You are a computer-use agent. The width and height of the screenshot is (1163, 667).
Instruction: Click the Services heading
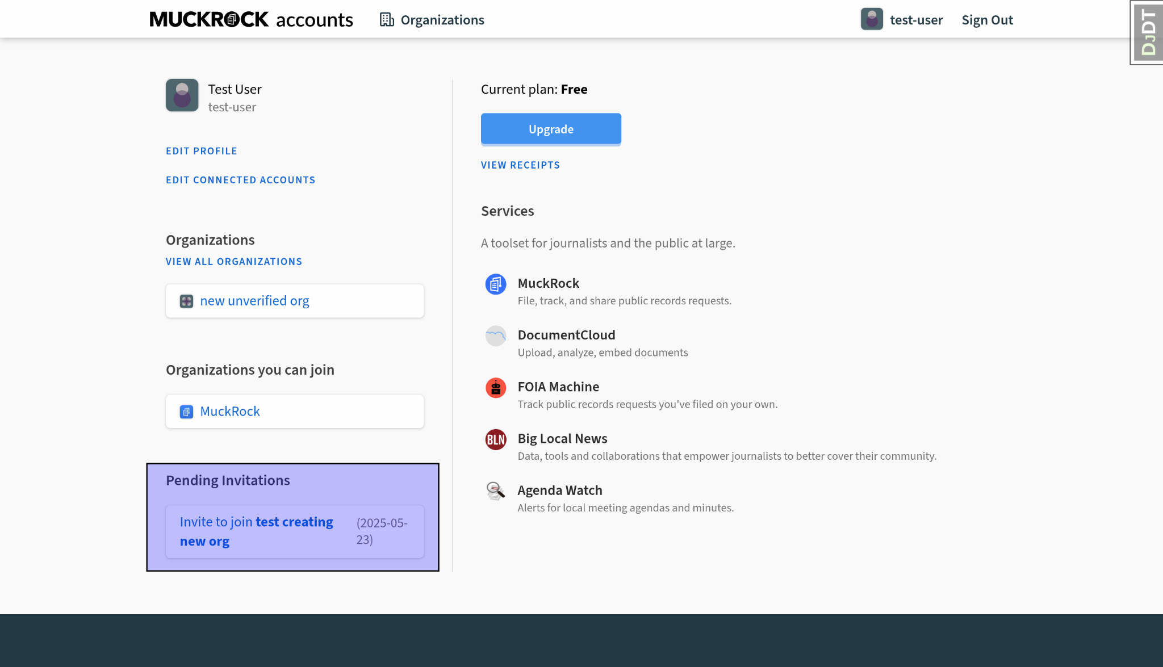[507, 211]
